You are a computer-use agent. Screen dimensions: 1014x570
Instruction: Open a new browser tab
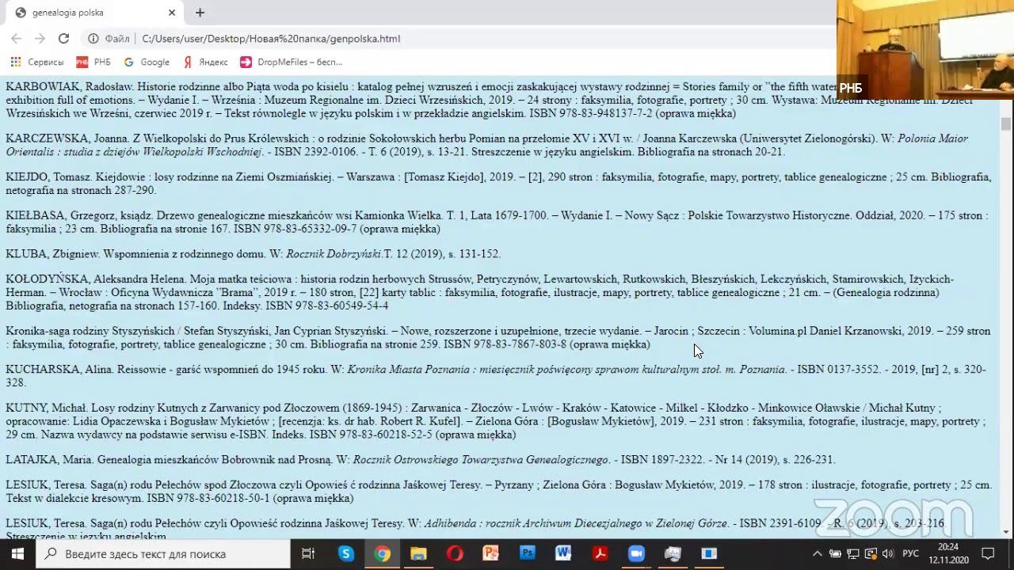coord(200,13)
